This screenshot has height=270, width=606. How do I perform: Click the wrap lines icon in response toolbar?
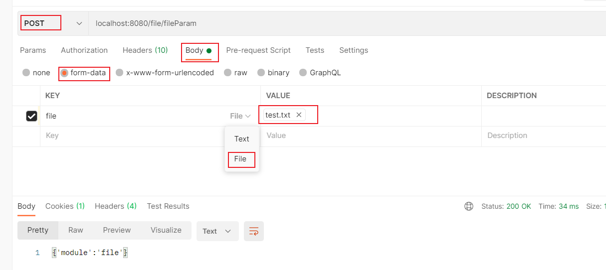(x=254, y=231)
